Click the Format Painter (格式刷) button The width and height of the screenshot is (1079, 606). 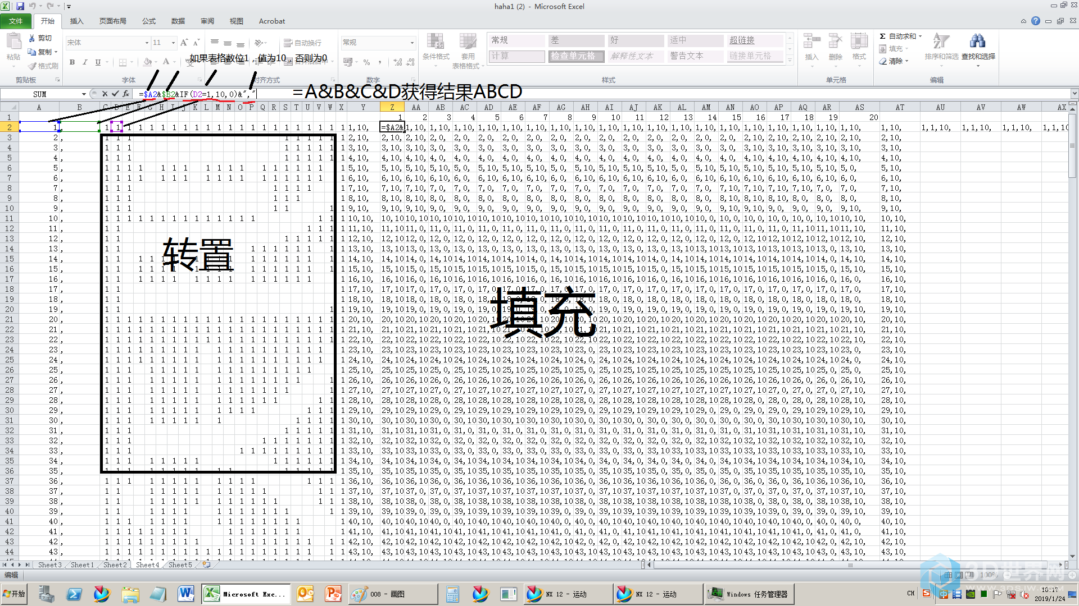[x=43, y=66]
